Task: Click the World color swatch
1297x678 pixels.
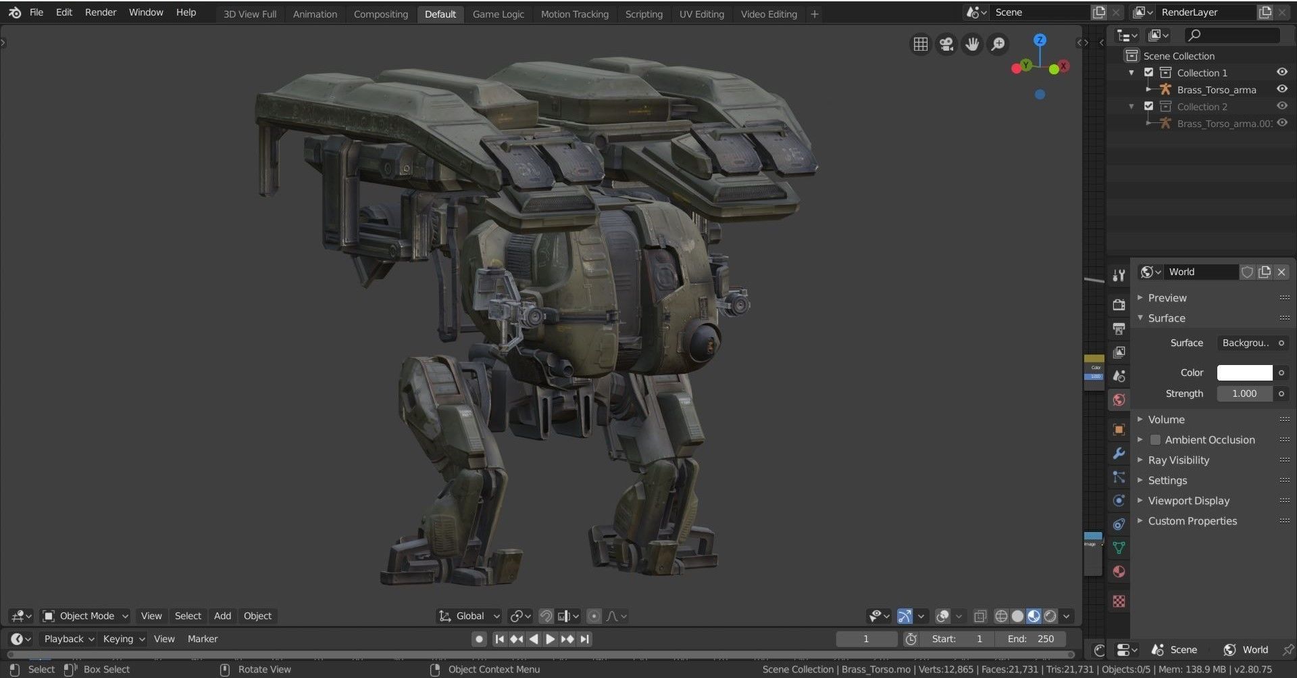Action: click(x=1244, y=372)
